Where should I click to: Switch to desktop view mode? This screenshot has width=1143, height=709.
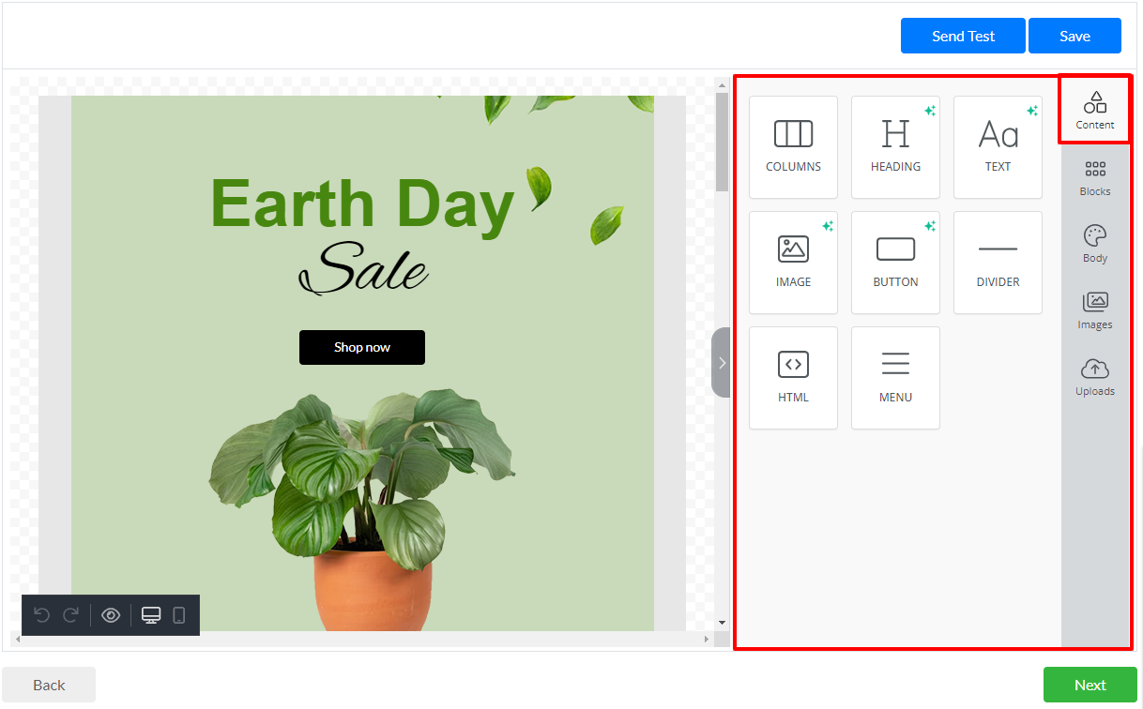151,615
